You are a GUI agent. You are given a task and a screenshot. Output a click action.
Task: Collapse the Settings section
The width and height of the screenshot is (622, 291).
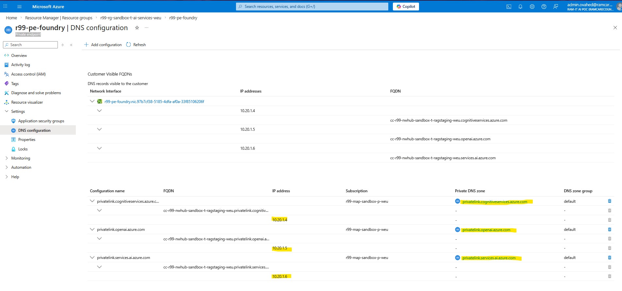click(7, 111)
